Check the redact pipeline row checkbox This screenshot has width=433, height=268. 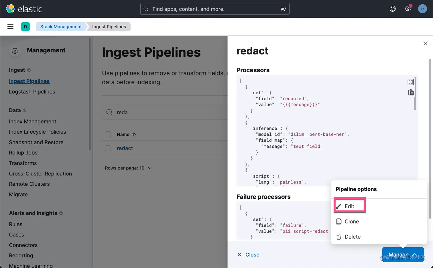(x=108, y=148)
